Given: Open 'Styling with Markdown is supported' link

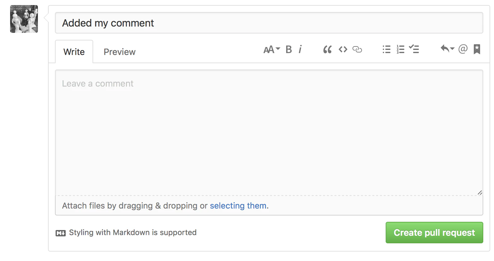Looking at the screenshot, I should tap(133, 233).
